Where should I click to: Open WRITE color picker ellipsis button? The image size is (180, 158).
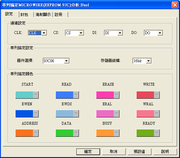pos(157,95)
